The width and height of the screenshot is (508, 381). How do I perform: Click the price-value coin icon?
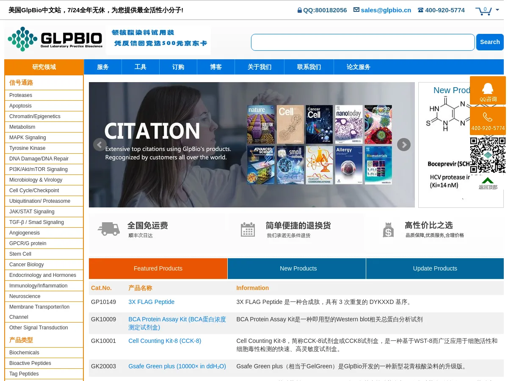coord(388,229)
